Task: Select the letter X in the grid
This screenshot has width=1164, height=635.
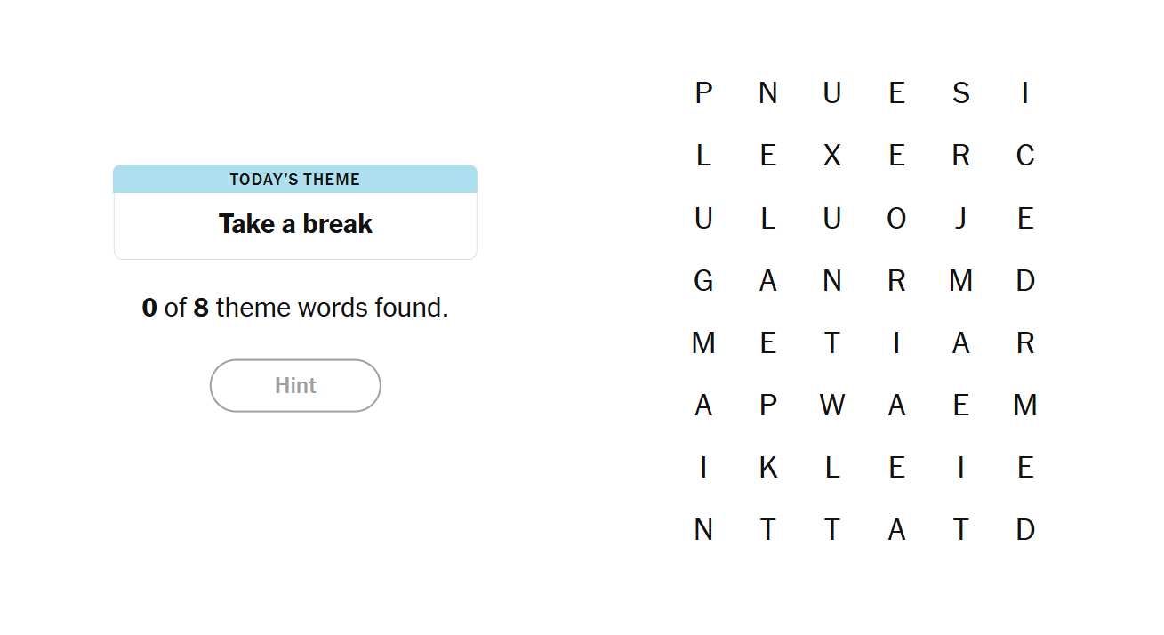Action: (x=832, y=156)
